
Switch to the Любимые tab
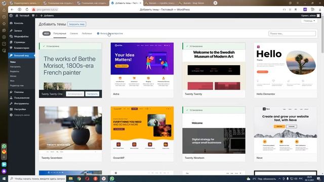coord(87,33)
